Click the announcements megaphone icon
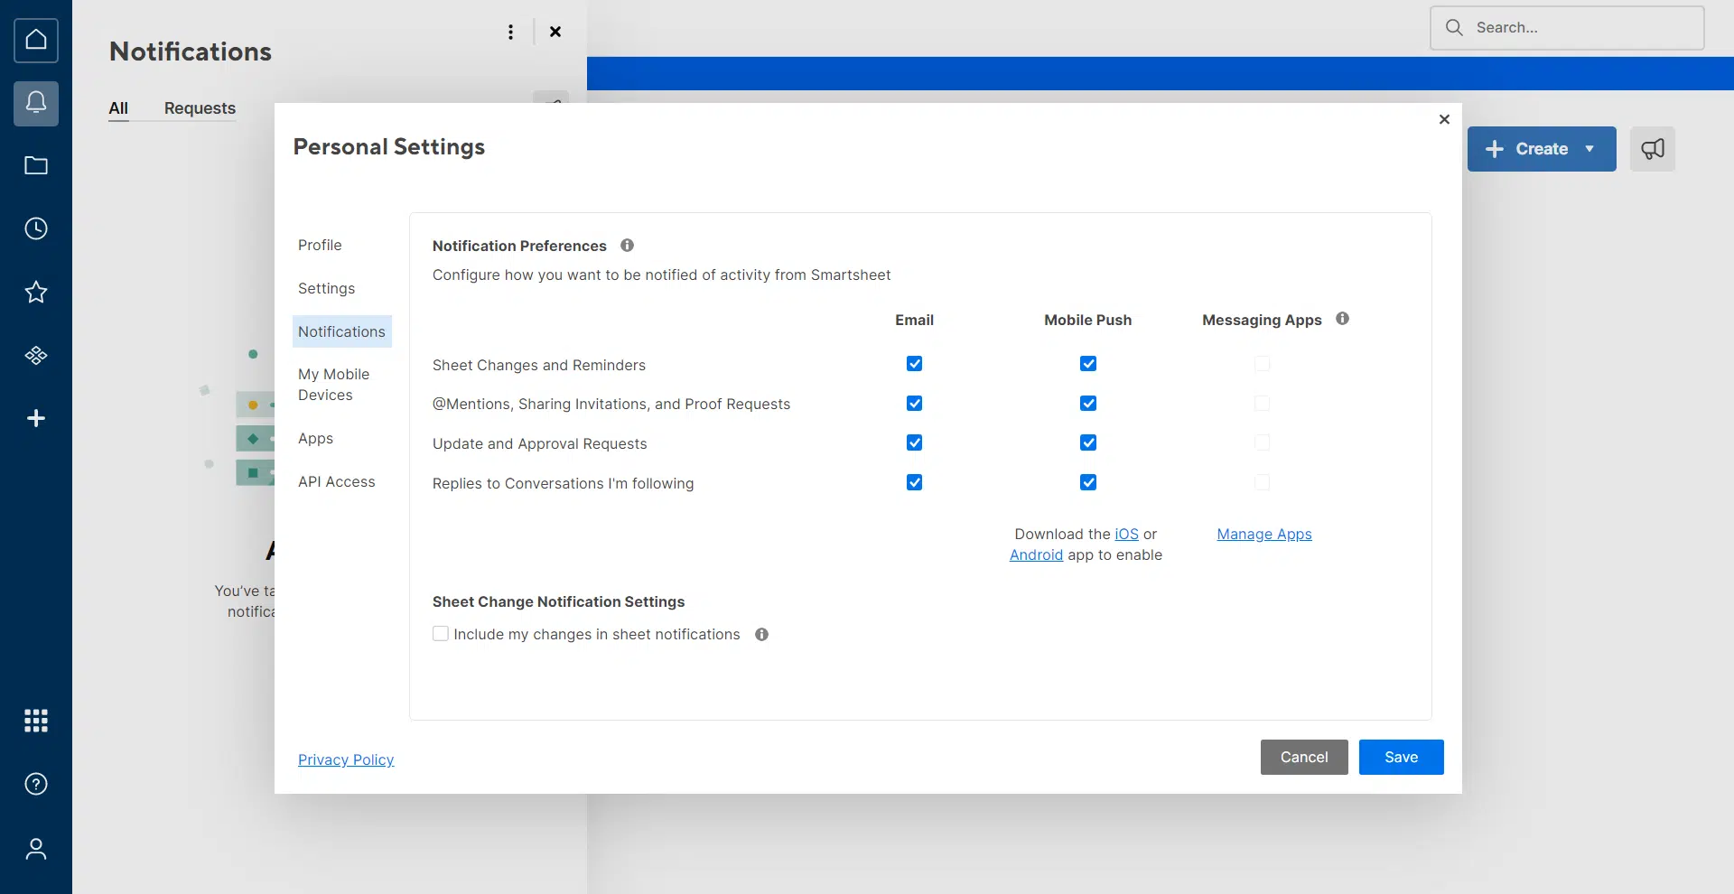 coord(1653,149)
